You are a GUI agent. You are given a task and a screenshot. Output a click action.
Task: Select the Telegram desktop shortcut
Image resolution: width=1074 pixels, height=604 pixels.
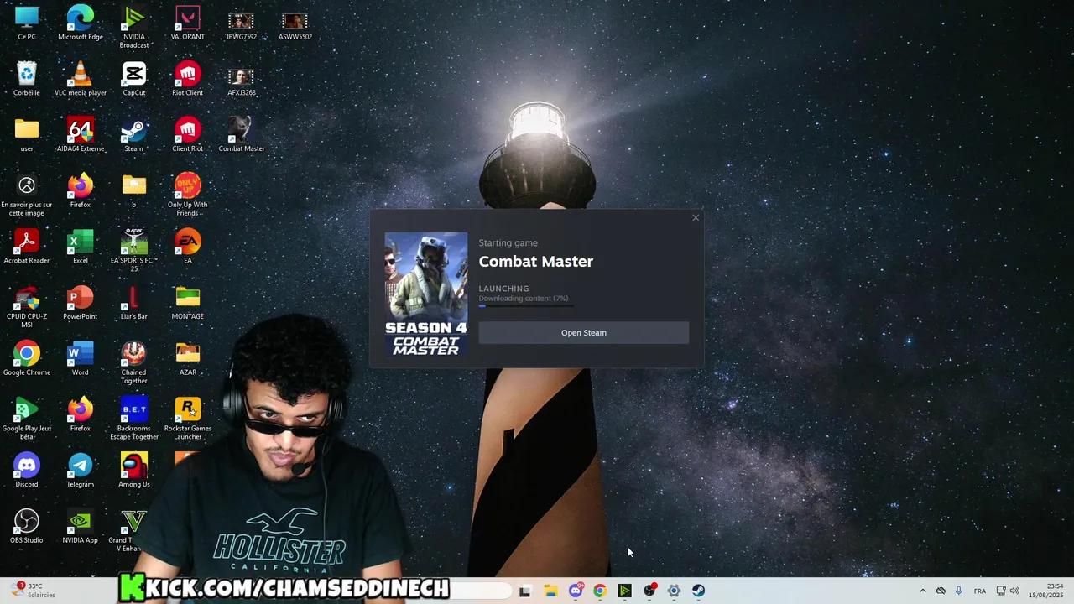click(81, 471)
